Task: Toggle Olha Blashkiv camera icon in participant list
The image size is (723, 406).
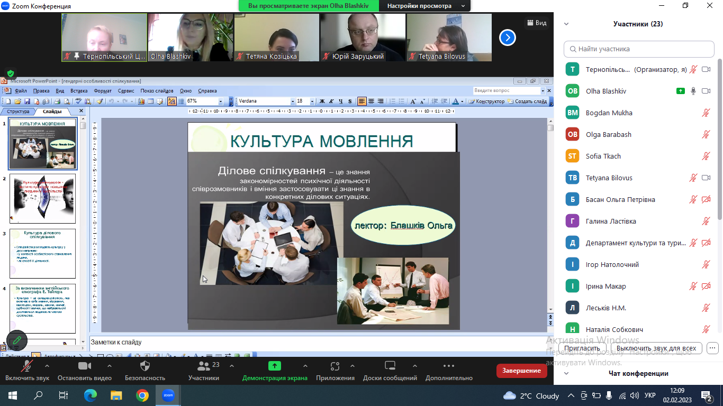Action: [706, 91]
